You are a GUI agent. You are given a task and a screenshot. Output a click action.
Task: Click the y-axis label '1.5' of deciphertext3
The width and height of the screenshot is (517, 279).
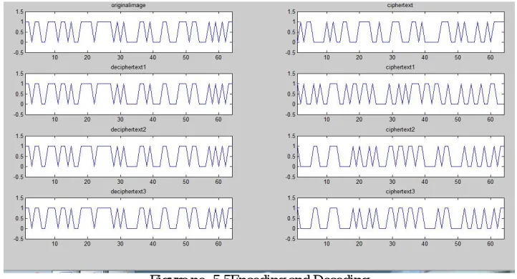(x=20, y=198)
